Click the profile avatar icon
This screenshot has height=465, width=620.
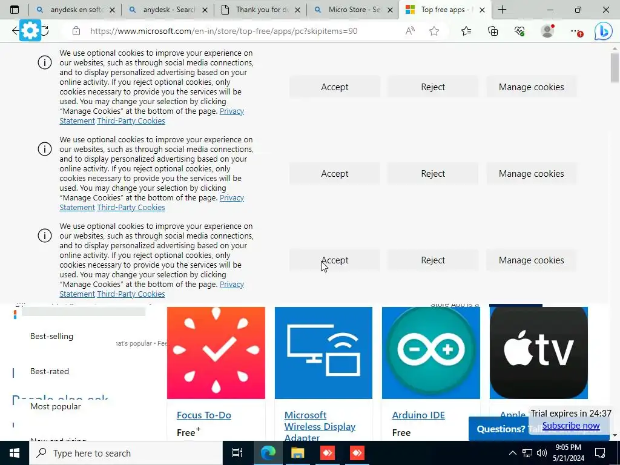coord(547,31)
